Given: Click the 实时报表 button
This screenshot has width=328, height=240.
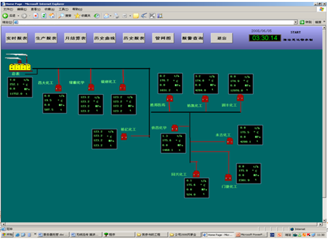Looking at the screenshot, I should tap(16, 38).
